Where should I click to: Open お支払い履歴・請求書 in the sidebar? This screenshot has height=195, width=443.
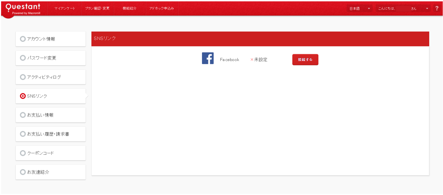(x=51, y=134)
